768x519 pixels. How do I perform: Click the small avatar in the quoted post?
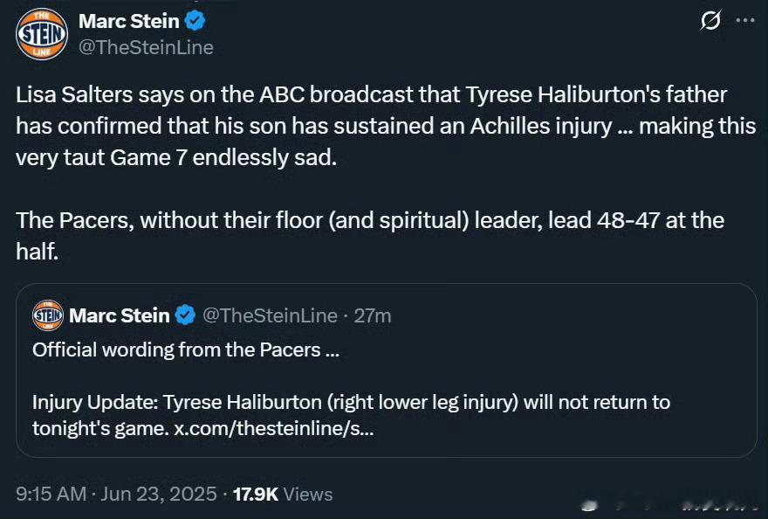pos(47,315)
